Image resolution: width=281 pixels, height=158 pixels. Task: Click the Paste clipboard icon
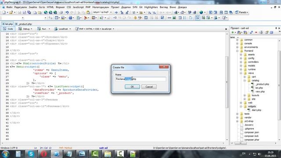point(88,12)
